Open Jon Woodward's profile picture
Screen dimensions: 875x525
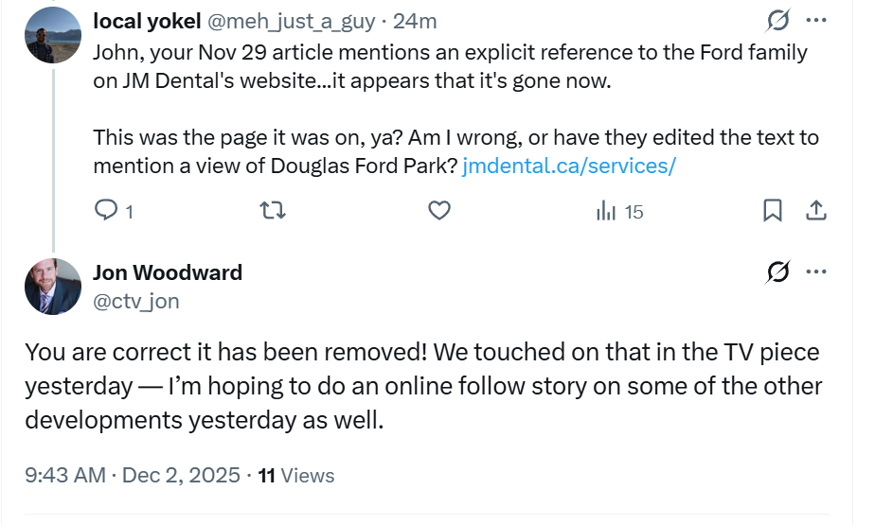(x=53, y=286)
